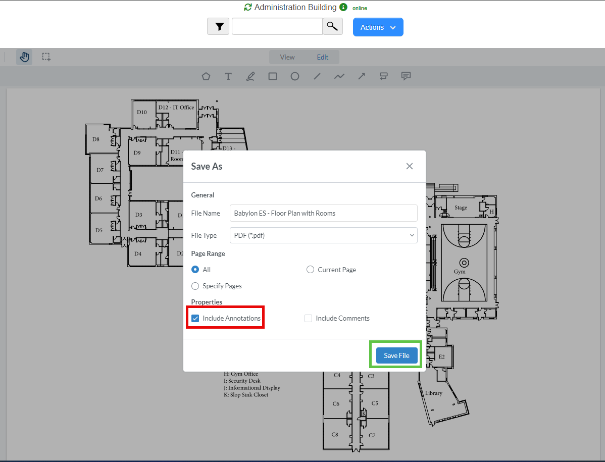The width and height of the screenshot is (605, 462).
Task: Click the File Name input field
Action: tap(323, 213)
